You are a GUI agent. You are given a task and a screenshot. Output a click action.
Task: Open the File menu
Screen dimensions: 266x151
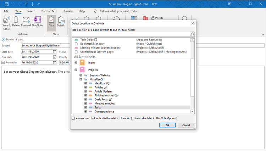[x=6, y=11]
